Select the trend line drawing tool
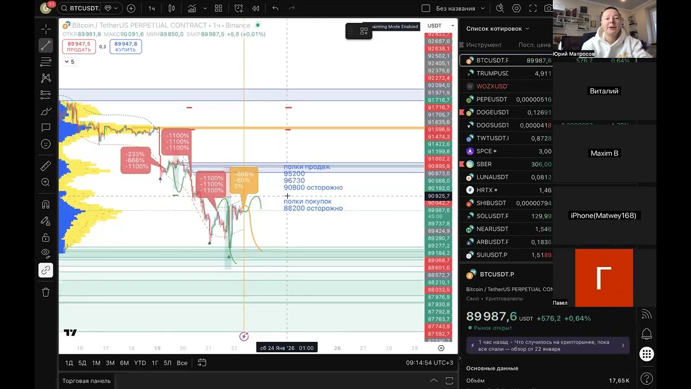This screenshot has width=691, height=389. (x=46, y=45)
